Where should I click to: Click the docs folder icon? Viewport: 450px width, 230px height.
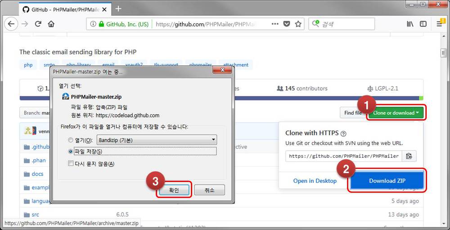coord(27,174)
